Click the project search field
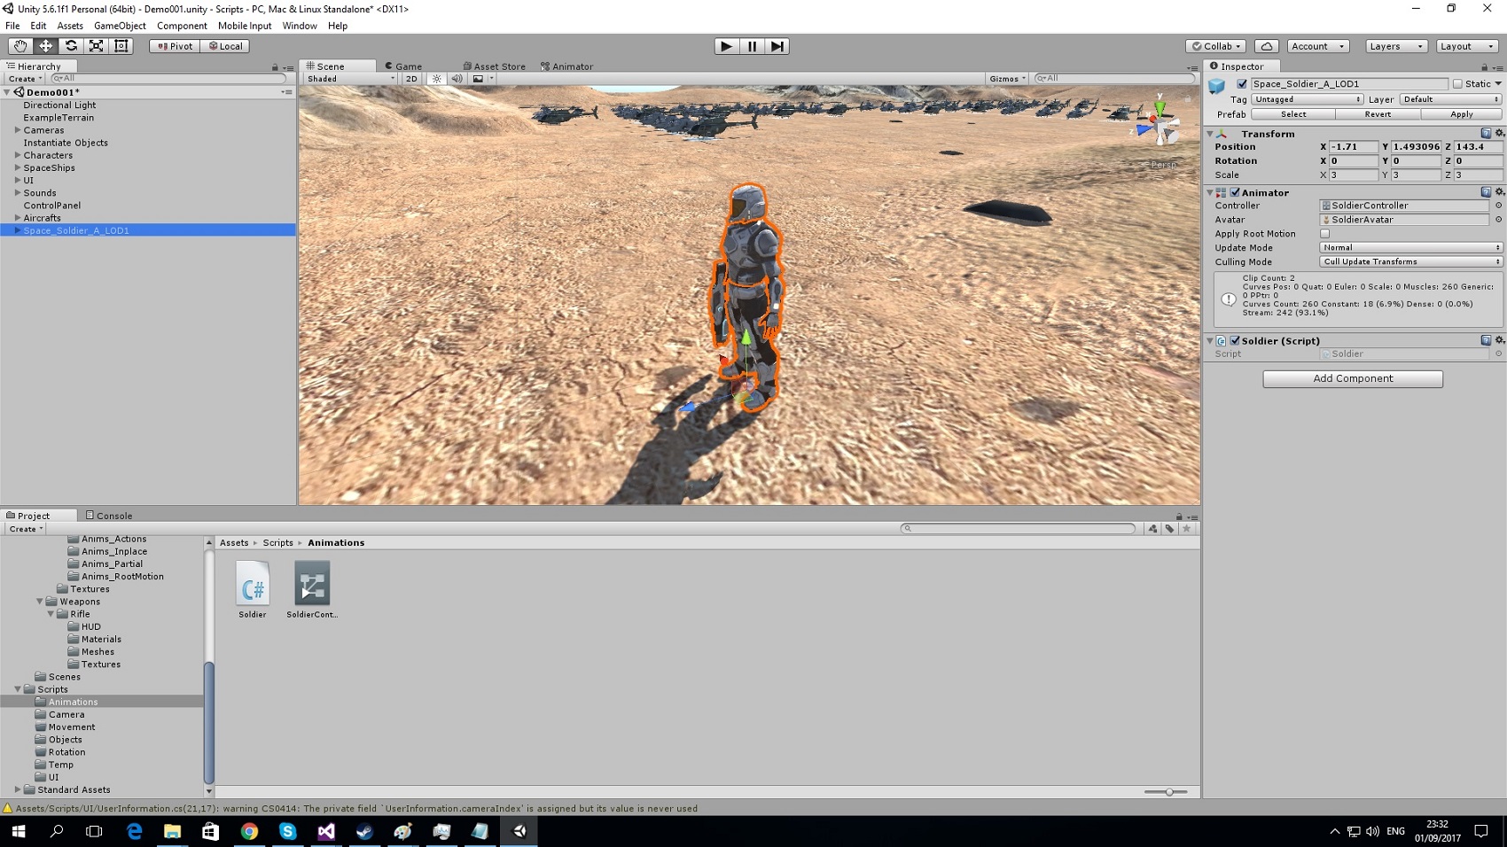The image size is (1507, 847). pyautogui.click(x=1018, y=529)
